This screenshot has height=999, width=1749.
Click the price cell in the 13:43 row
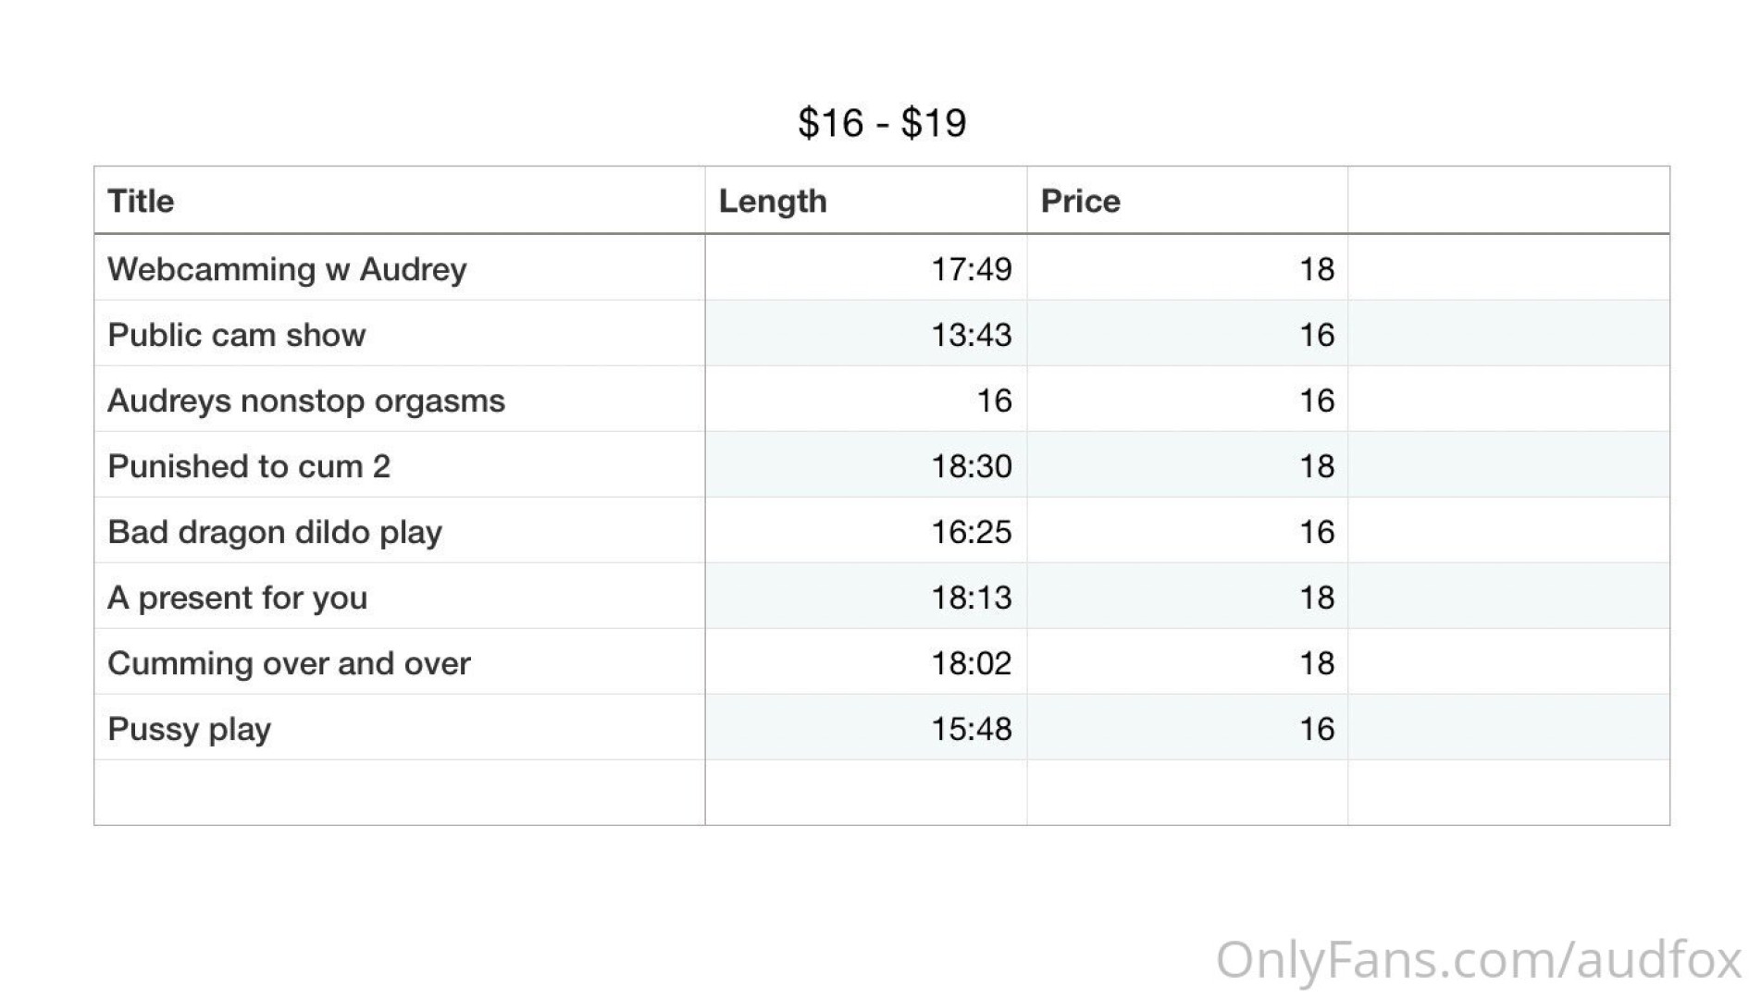click(x=1316, y=335)
